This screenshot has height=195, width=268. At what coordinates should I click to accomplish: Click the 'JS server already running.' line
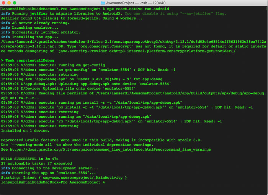pos(35,23)
